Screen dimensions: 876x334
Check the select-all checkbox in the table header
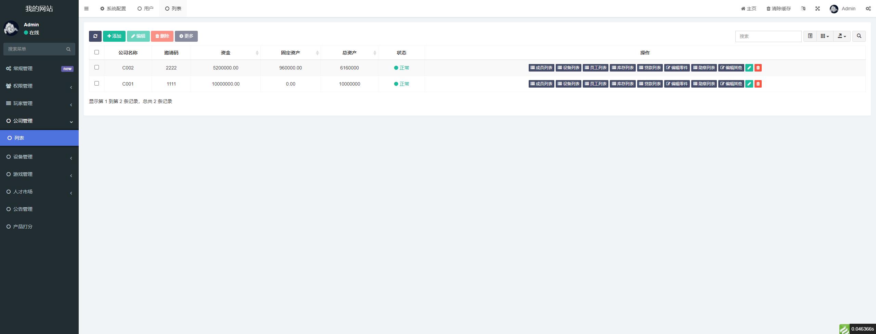(96, 52)
